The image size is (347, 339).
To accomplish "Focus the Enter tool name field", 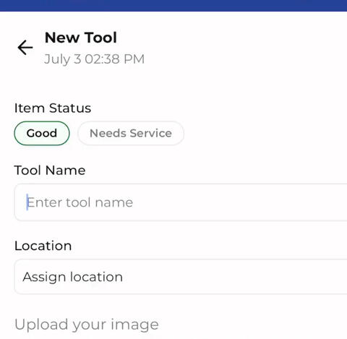I will point(181,202).
